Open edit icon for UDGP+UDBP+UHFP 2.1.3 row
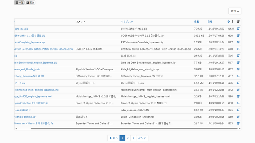Image resolution: width=255 pixels, height=143 pixels. tap(238, 35)
